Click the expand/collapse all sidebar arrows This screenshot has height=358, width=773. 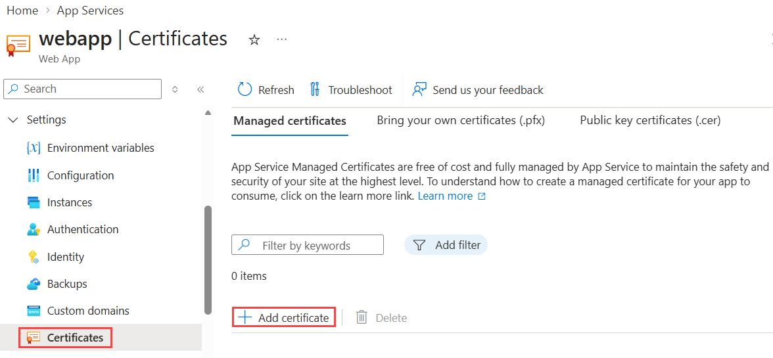pyautogui.click(x=175, y=89)
